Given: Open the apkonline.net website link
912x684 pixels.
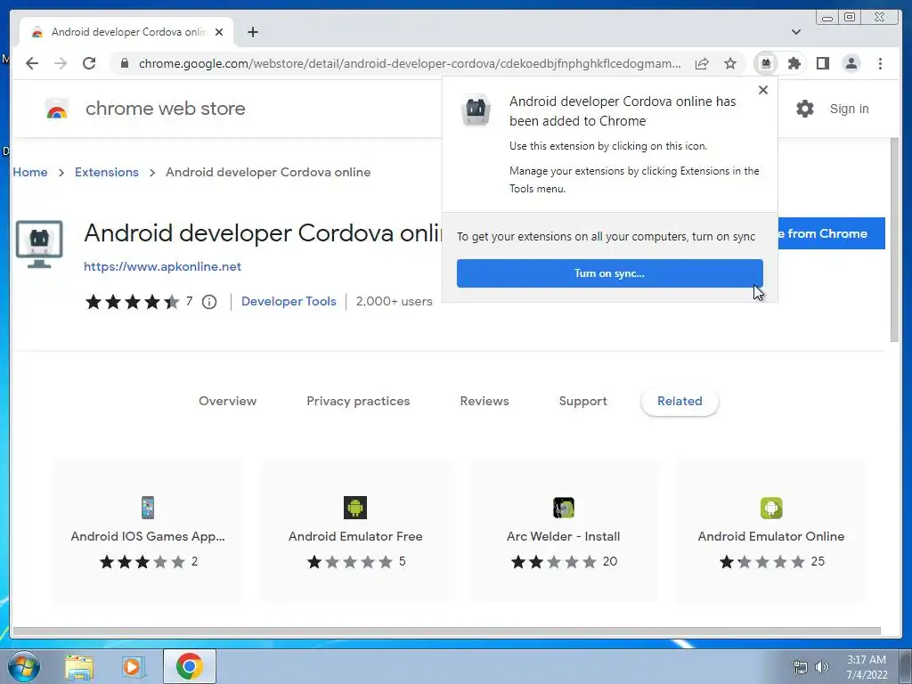Looking at the screenshot, I should [x=162, y=266].
